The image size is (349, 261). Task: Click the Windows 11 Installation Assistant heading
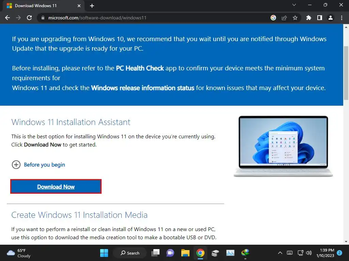coord(71,122)
